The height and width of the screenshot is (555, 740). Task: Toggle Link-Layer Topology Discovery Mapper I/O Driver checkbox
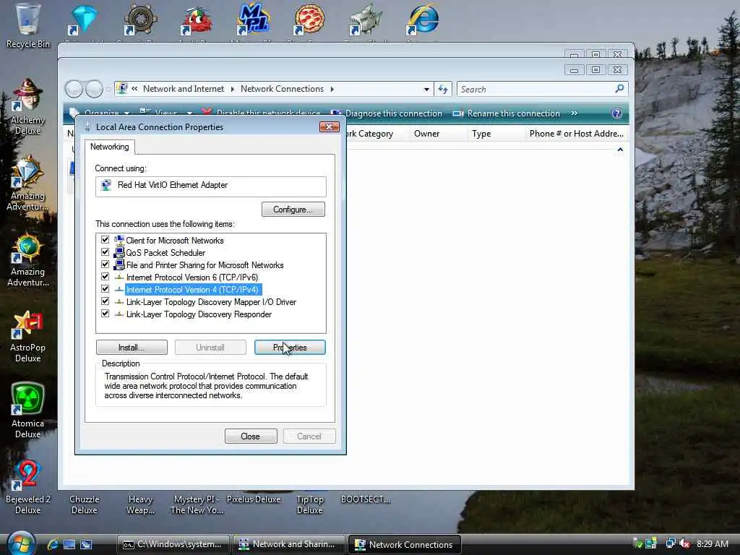pos(105,301)
